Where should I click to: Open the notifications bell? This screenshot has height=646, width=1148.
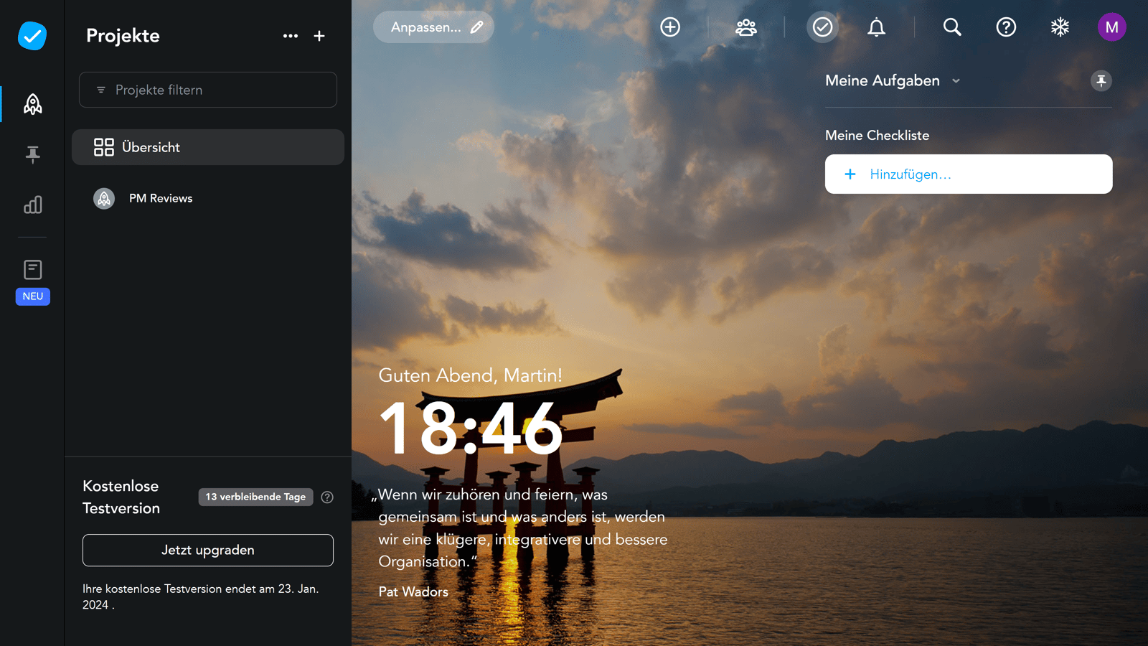pos(876,27)
